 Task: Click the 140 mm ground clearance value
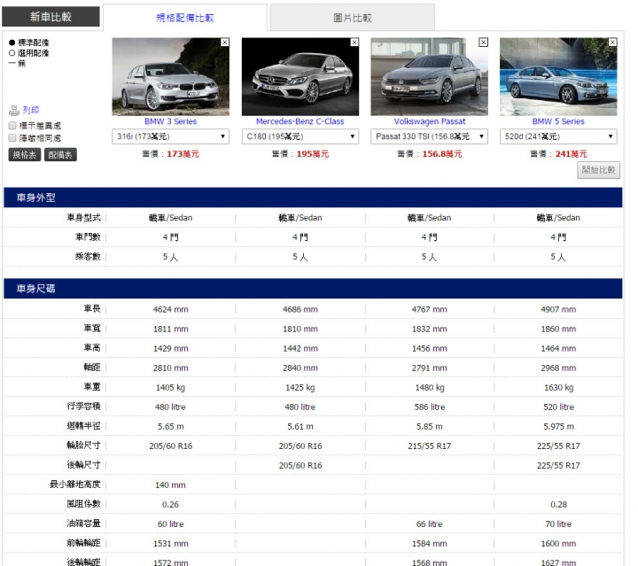coord(170,485)
